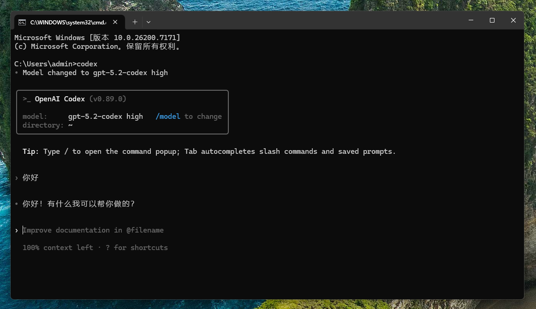Click the blue /model command text

pyautogui.click(x=168, y=117)
